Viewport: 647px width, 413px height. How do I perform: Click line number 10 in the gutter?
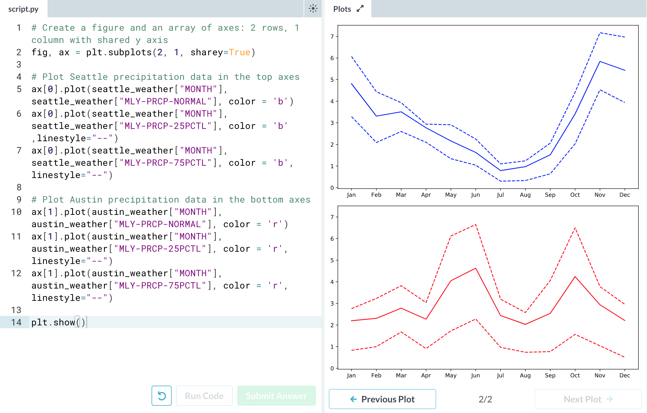tap(16, 212)
